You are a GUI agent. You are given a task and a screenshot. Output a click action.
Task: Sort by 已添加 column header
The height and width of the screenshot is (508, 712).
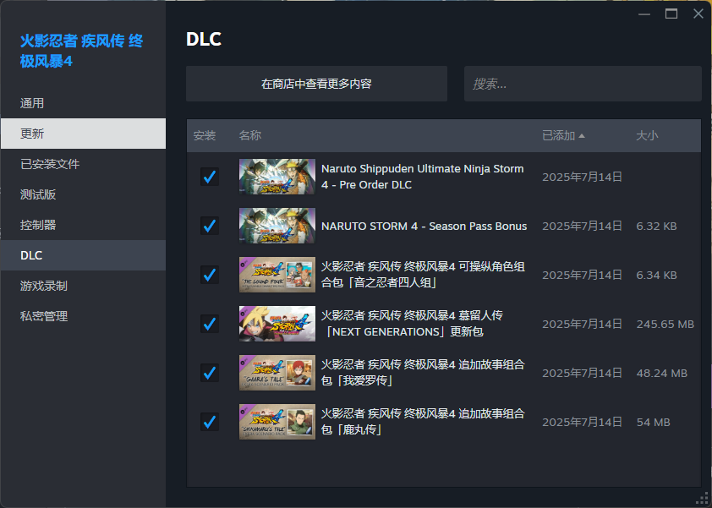tap(563, 135)
